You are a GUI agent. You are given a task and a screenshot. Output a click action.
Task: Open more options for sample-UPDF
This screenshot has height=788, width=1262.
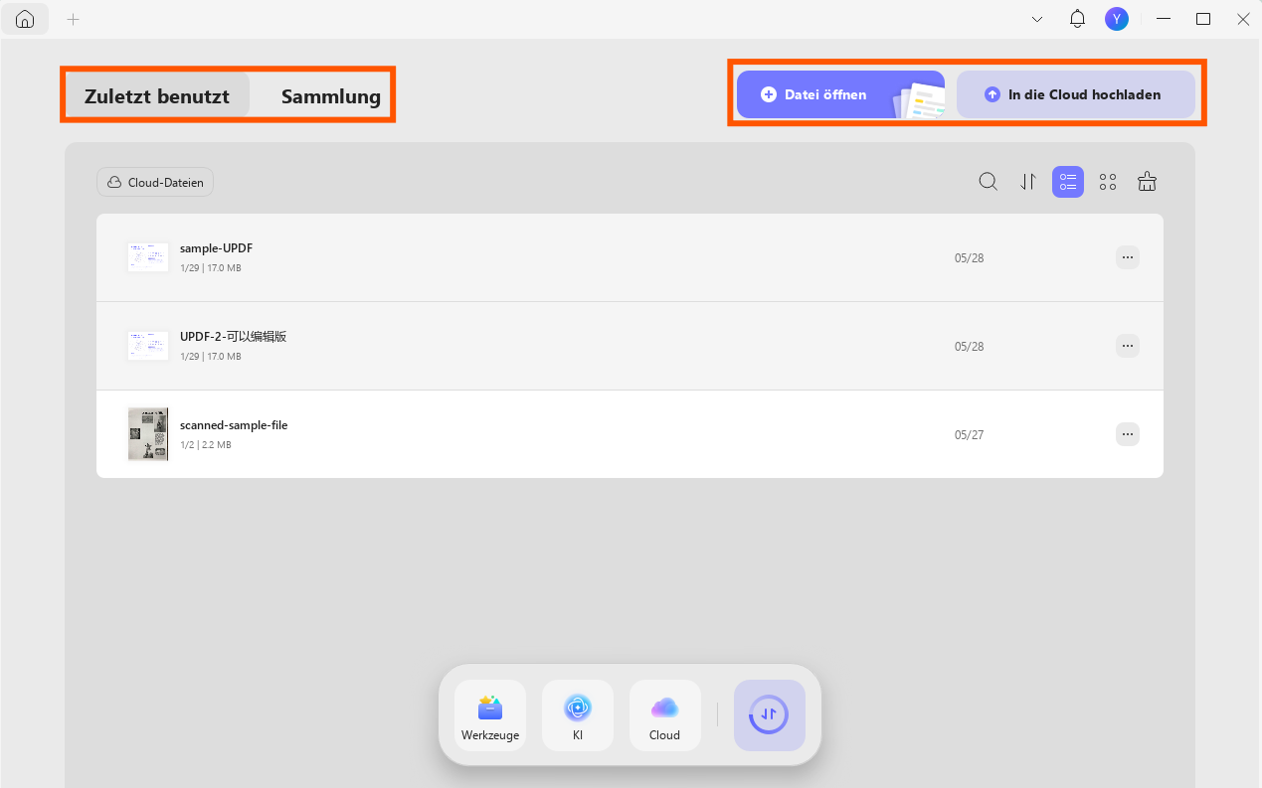click(1127, 257)
